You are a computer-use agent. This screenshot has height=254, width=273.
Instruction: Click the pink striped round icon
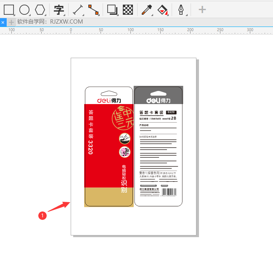125,152
